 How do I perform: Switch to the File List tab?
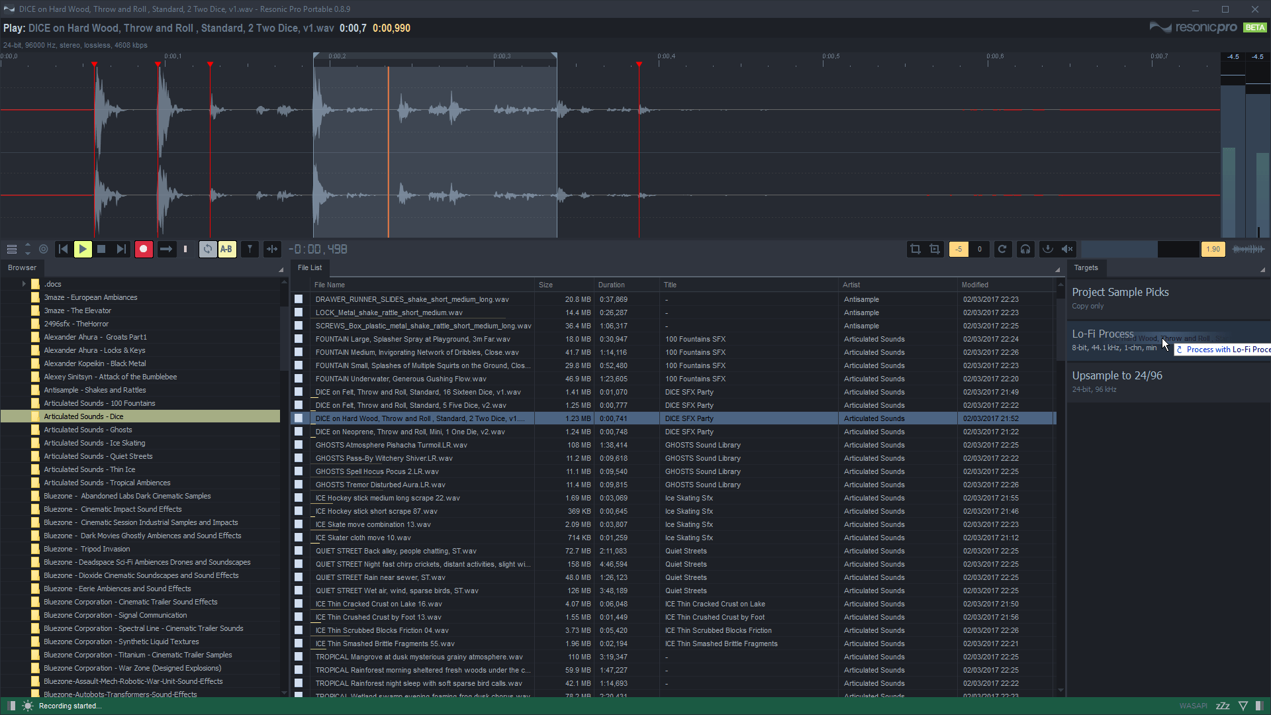pos(310,267)
